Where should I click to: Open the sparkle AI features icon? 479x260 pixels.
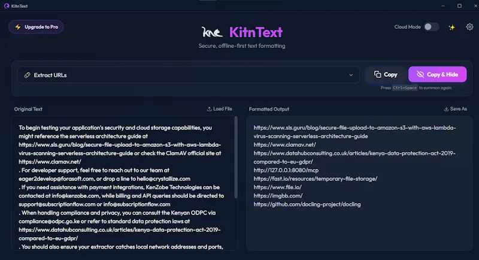pos(451,27)
